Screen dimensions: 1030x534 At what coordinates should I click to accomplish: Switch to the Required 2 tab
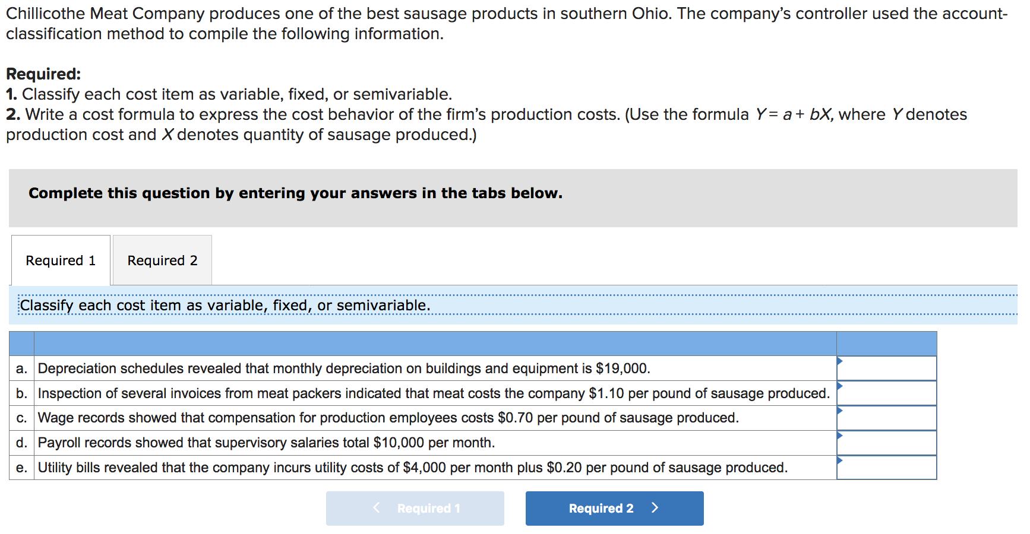[x=162, y=260]
